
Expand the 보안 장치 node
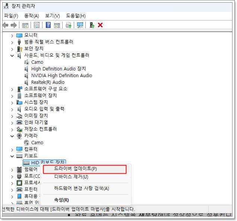pos(12,49)
